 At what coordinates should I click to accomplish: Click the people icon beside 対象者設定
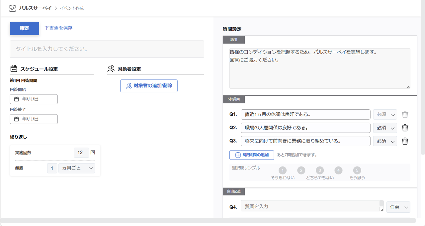(111, 69)
